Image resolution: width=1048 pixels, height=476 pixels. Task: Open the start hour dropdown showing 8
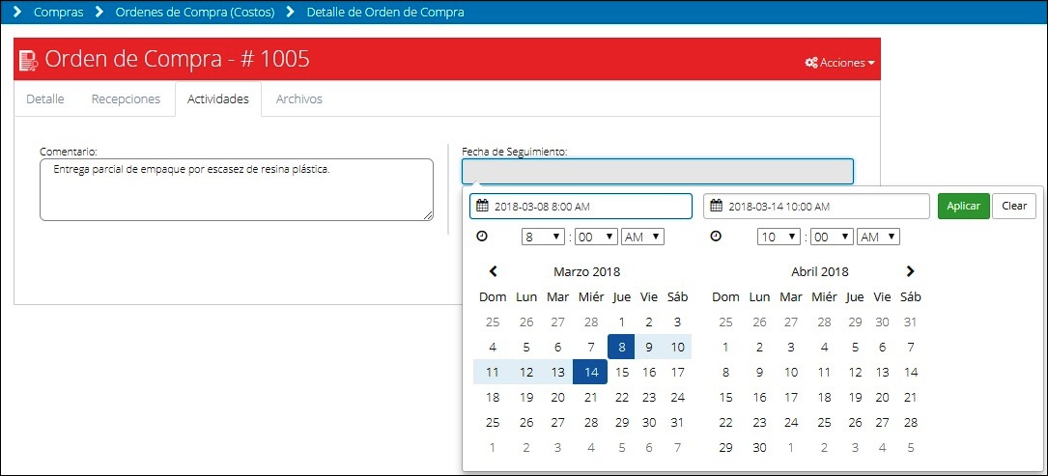[x=543, y=237]
